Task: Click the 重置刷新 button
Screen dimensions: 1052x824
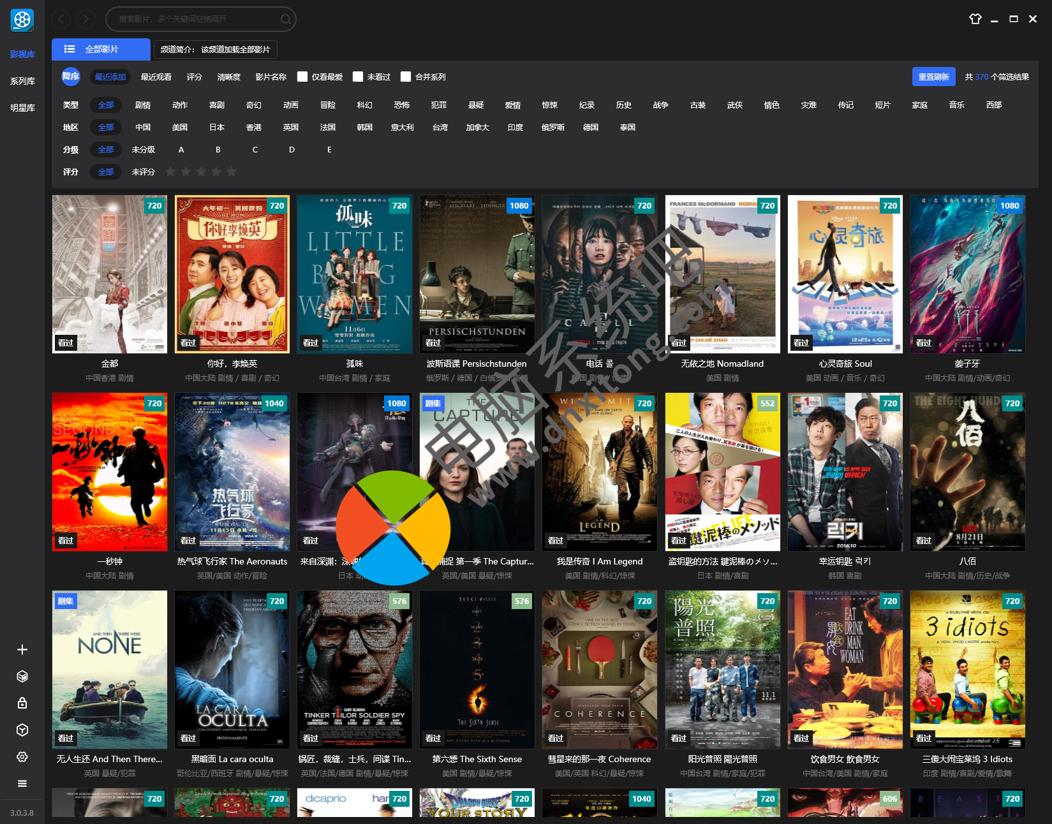Action: click(933, 77)
